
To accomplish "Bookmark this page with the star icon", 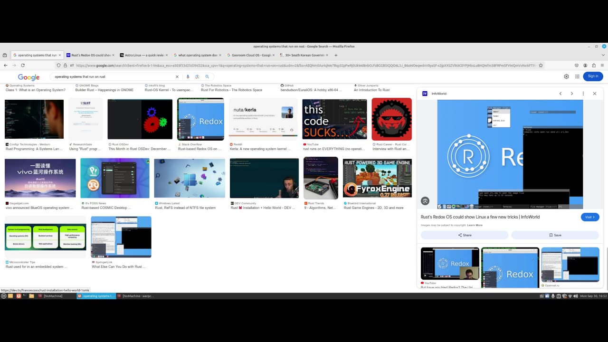I will (541, 65).
